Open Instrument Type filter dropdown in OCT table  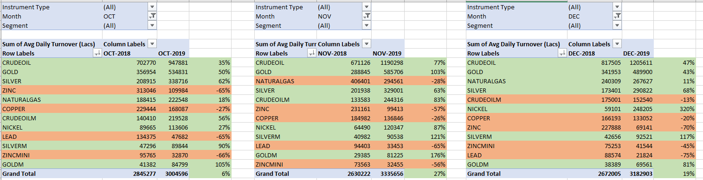(152, 7)
